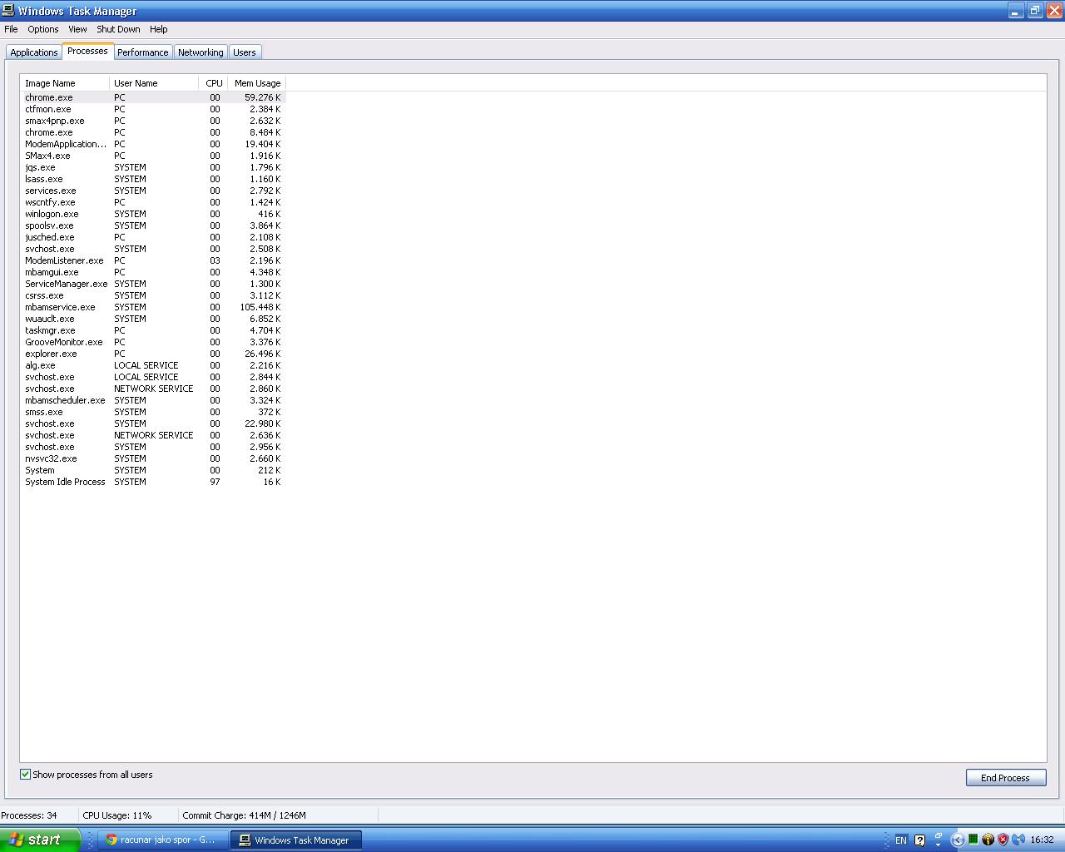Image resolution: width=1065 pixels, height=852 pixels.
Task: Open the language bar help icon
Action: pyautogui.click(x=919, y=840)
